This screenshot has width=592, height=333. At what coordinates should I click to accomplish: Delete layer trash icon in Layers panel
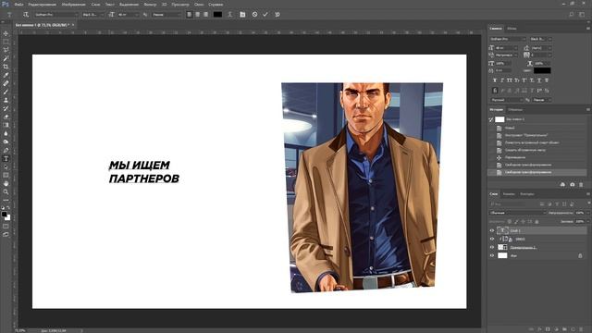coord(581,329)
